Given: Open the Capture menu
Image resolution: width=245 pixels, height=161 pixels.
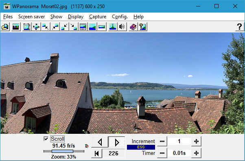Looking at the screenshot, I should coord(98,17).
